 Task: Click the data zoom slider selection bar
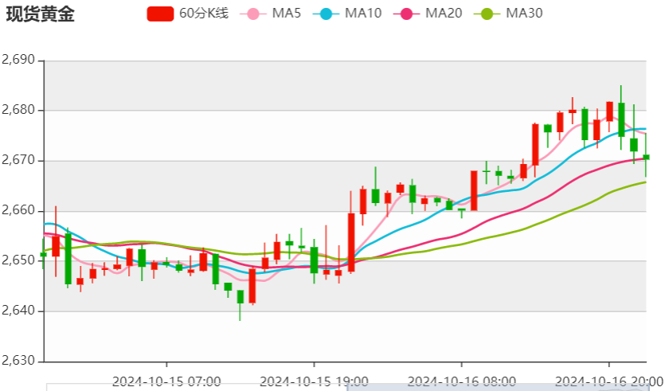[x=499, y=387]
